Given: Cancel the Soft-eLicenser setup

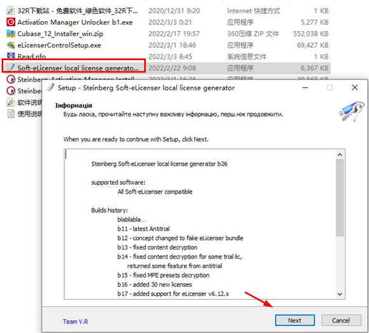Looking at the screenshot, I should pyautogui.click(x=341, y=320).
